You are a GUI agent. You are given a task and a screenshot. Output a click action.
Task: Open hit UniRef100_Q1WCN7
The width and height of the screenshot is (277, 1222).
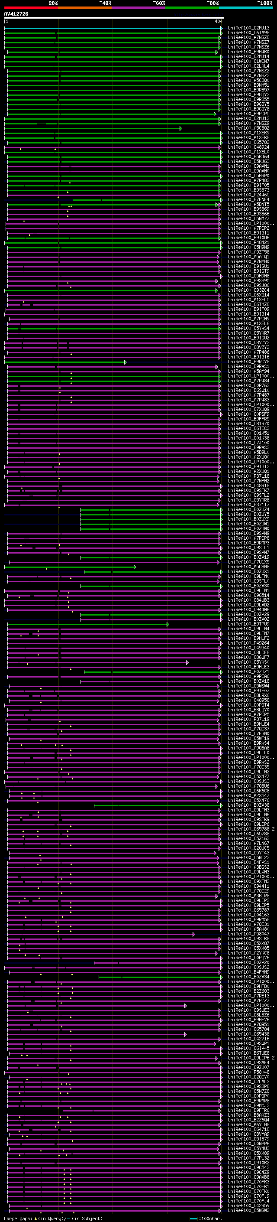coord(248,61)
